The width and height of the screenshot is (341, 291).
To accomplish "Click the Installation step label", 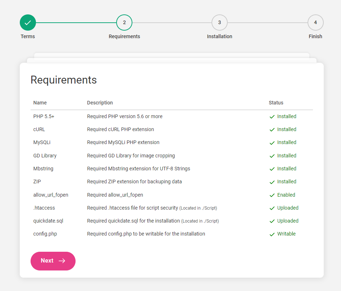I will (219, 36).
